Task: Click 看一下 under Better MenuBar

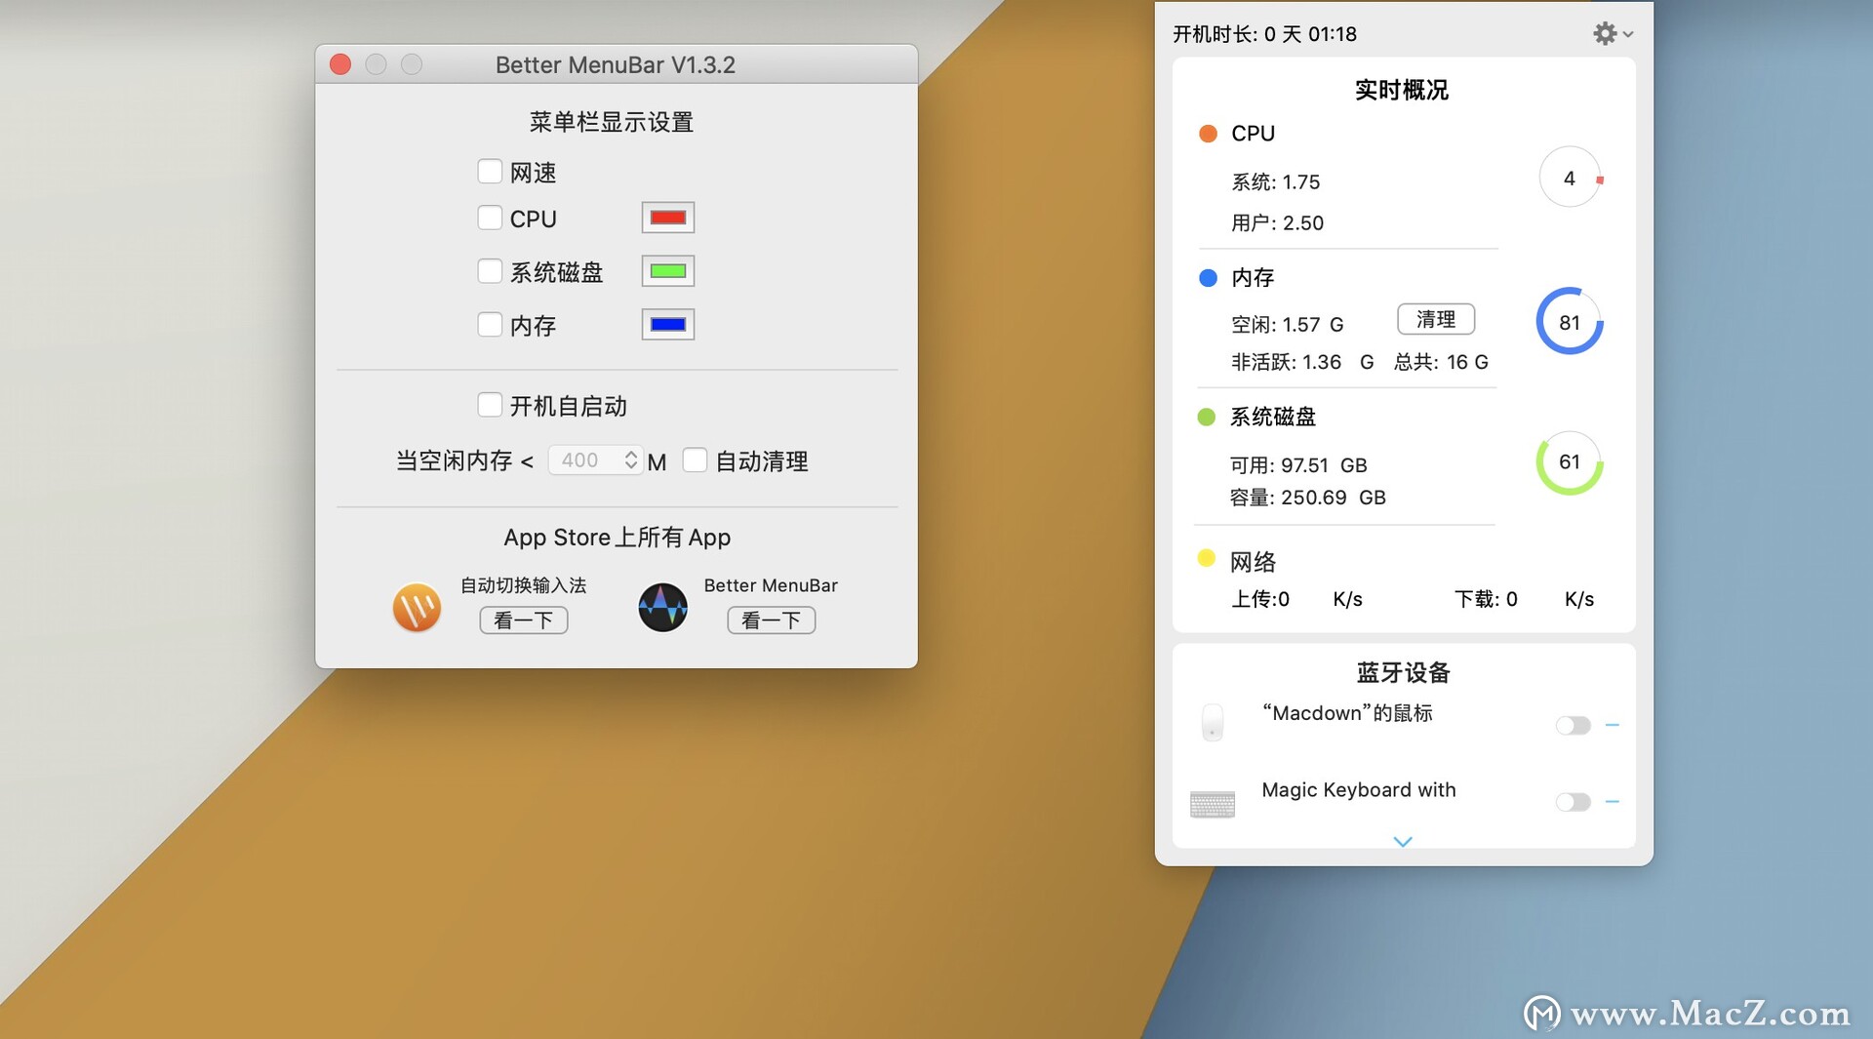Action: pos(772,620)
